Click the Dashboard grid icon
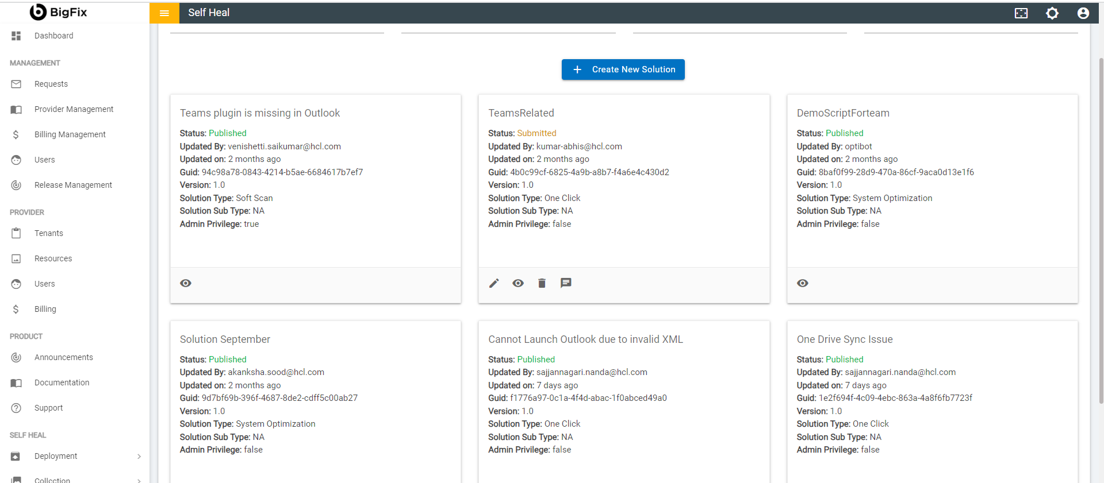Screen dimensions: 1104x483 pyautogui.click(x=16, y=36)
